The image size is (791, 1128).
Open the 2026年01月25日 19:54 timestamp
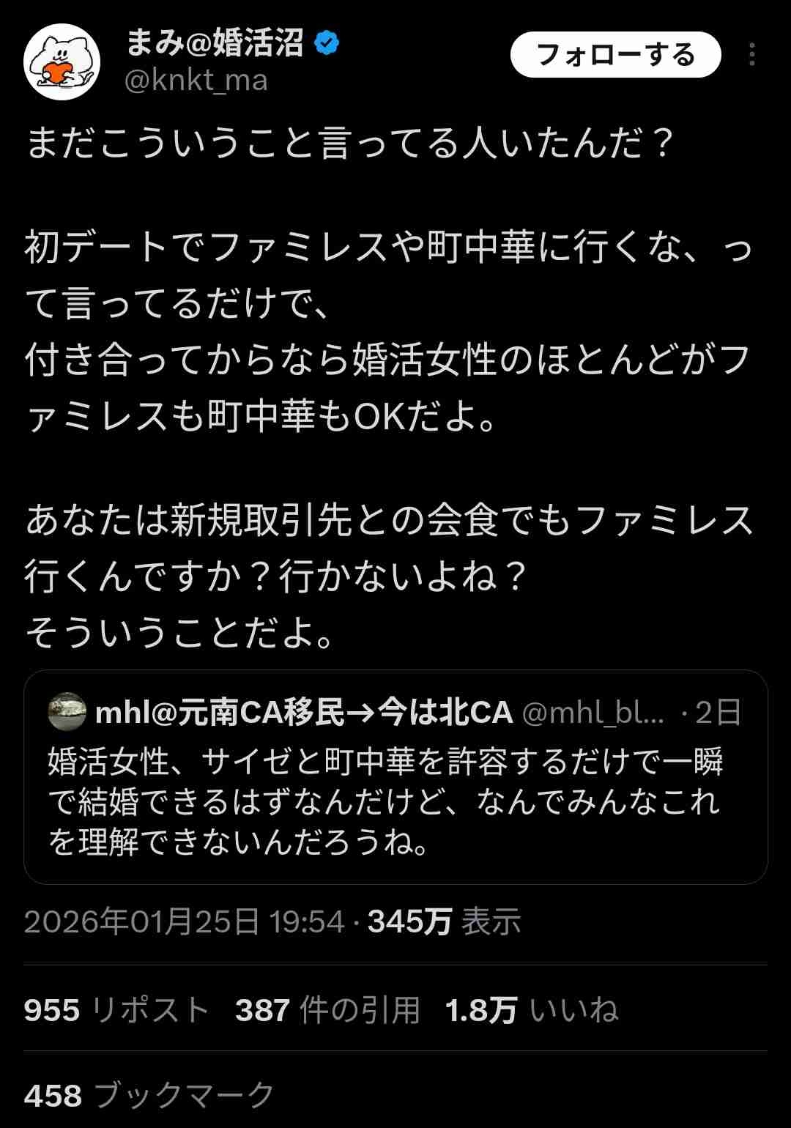184,921
